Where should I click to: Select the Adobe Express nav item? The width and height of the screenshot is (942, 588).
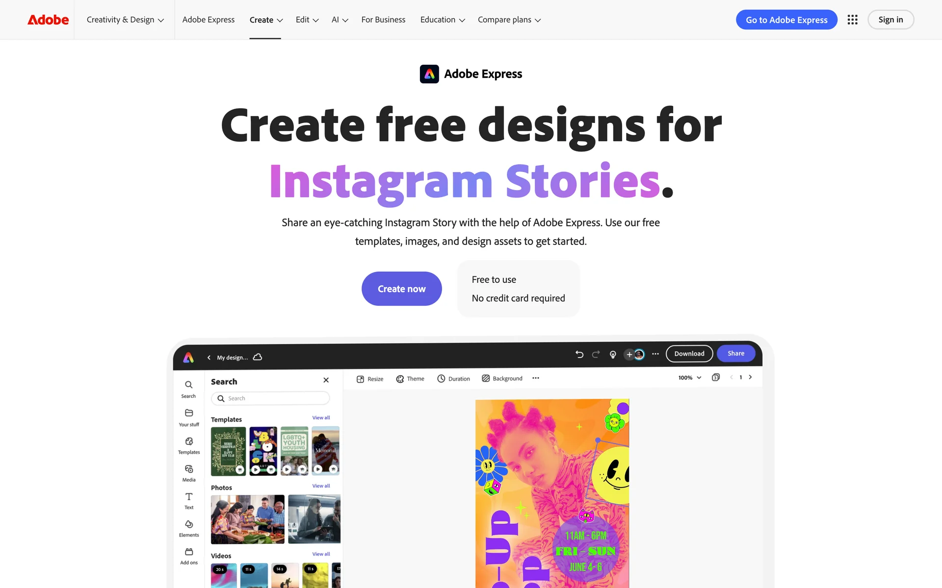click(x=209, y=20)
